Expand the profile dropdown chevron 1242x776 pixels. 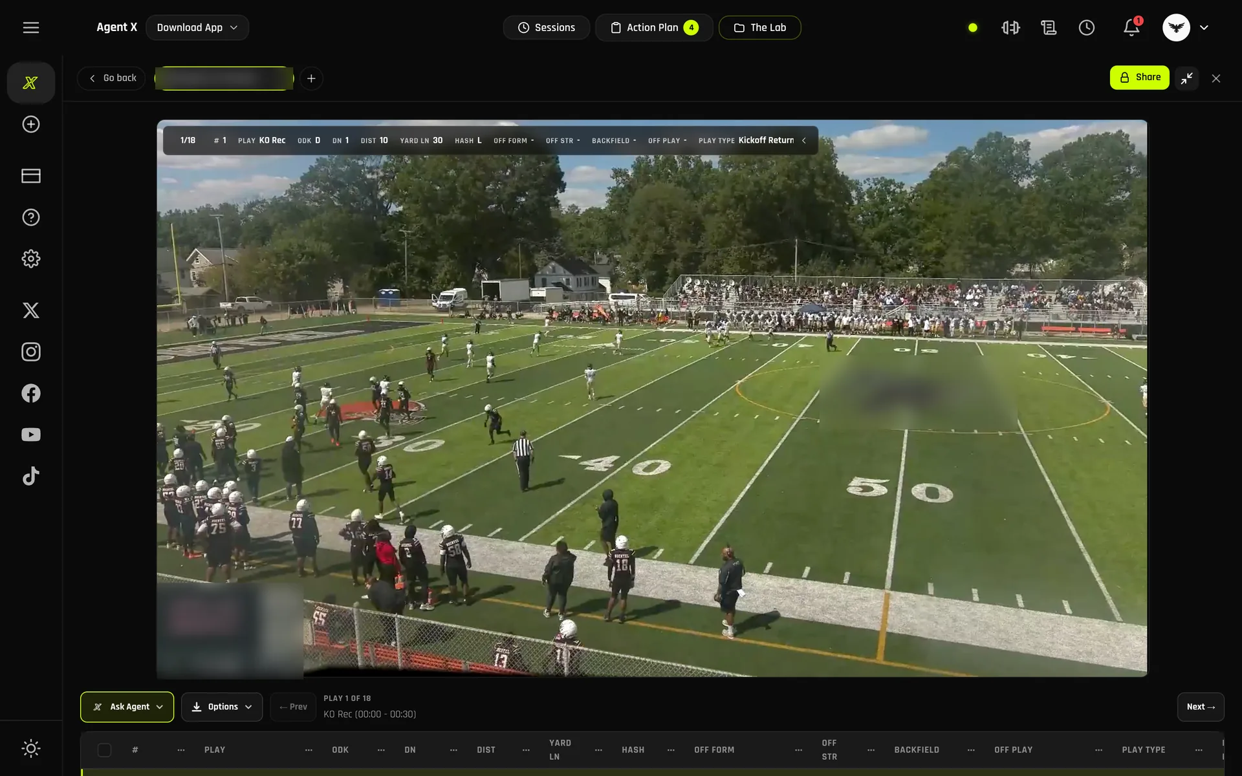coord(1204,28)
